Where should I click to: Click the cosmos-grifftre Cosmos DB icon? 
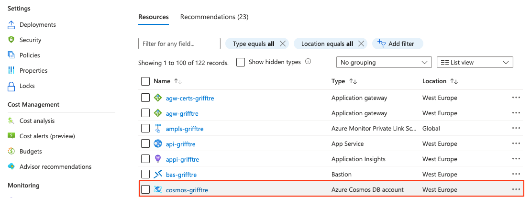tap(158, 190)
